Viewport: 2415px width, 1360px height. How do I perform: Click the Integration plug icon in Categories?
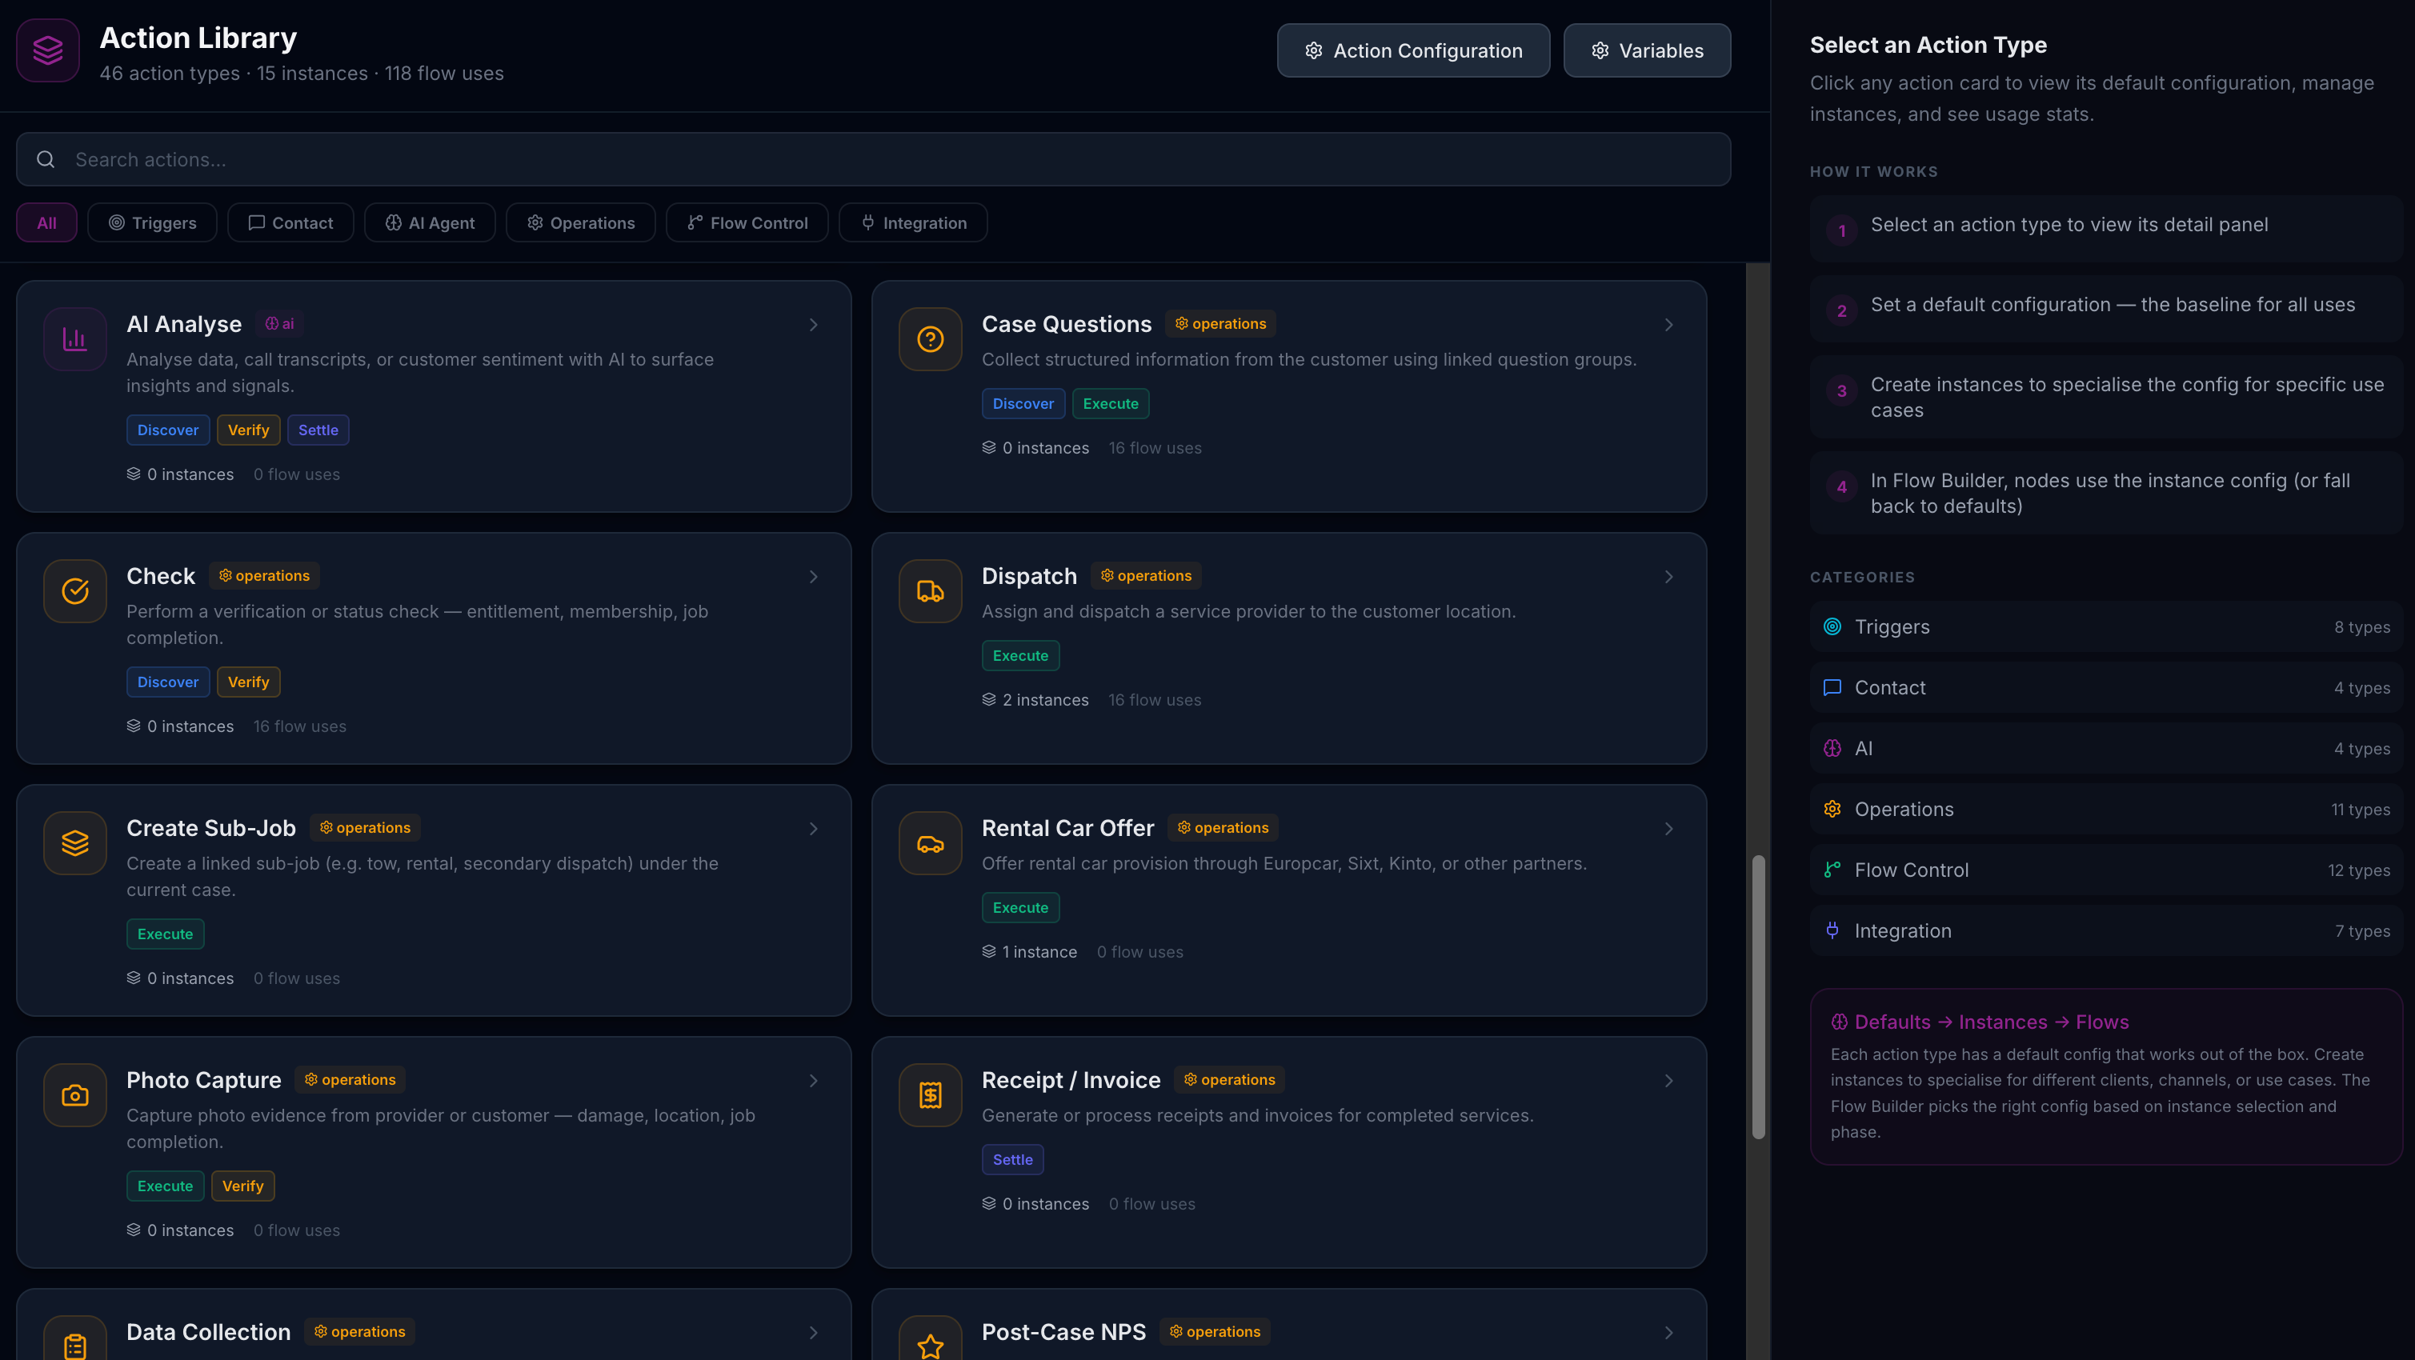coord(1832,930)
